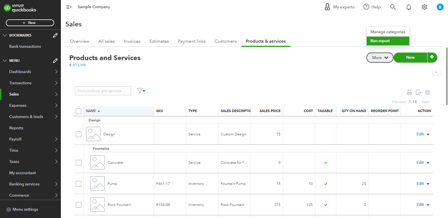Check the select-all header checkbox
The image size is (448, 218).
coord(79,111)
